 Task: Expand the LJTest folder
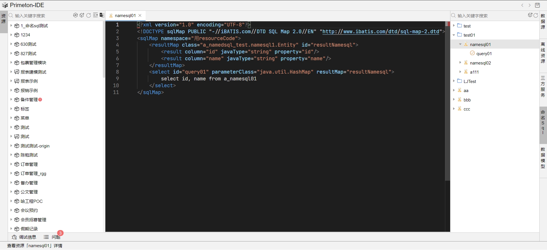pyautogui.click(x=454, y=81)
